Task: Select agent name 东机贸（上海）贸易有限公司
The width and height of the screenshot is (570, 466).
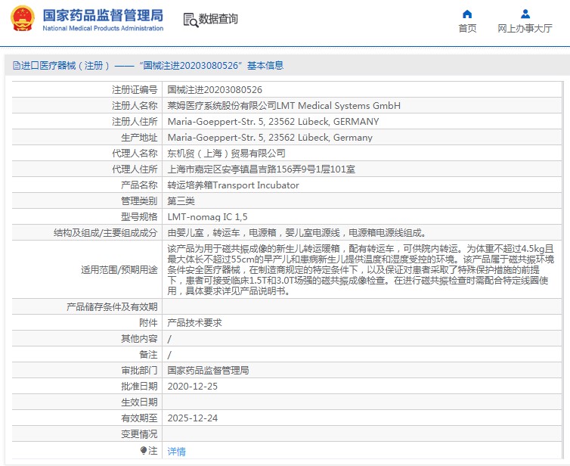Action: click(x=226, y=153)
